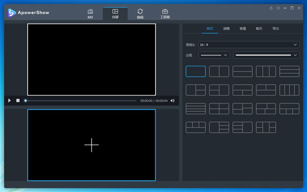307x192 pixels.
Task: Click the upper preview screen
Action: [92, 60]
